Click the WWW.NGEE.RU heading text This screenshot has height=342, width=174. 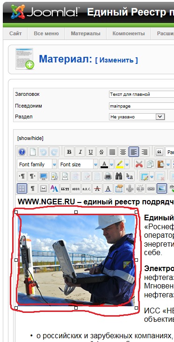click(x=47, y=202)
